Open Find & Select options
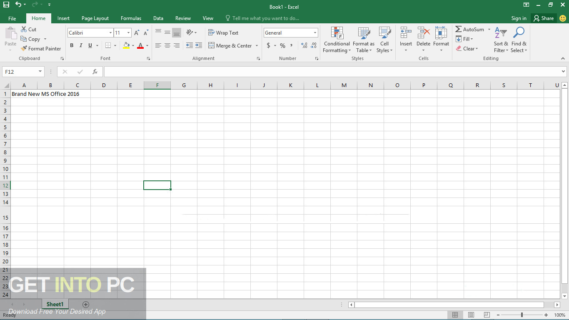The image size is (569, 320). coord(519,40)
